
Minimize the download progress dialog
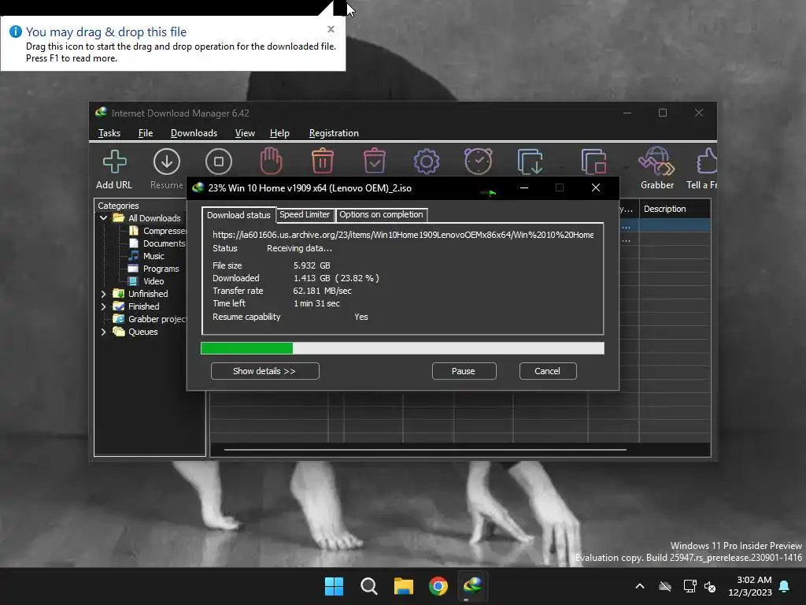click(523, 187)
